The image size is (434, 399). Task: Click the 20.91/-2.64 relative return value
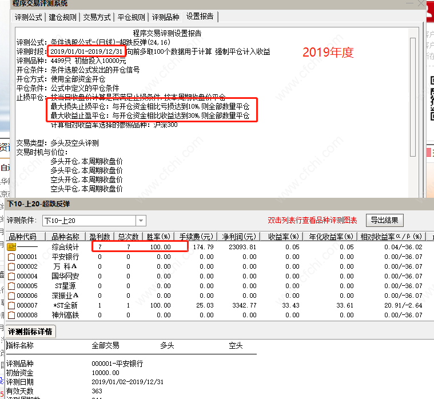tap(403, 305)
